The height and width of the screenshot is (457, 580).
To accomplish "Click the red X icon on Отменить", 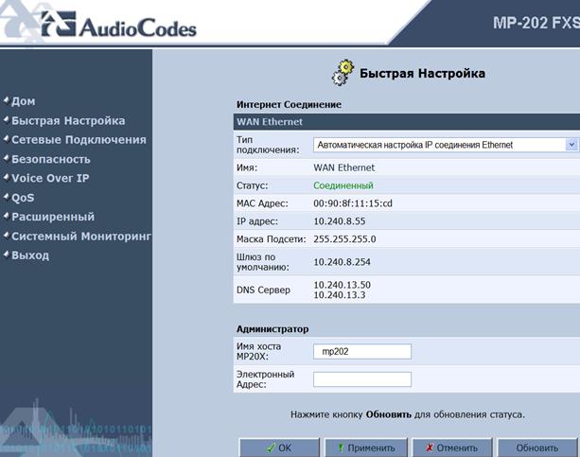I will click(x=430, y=448).
